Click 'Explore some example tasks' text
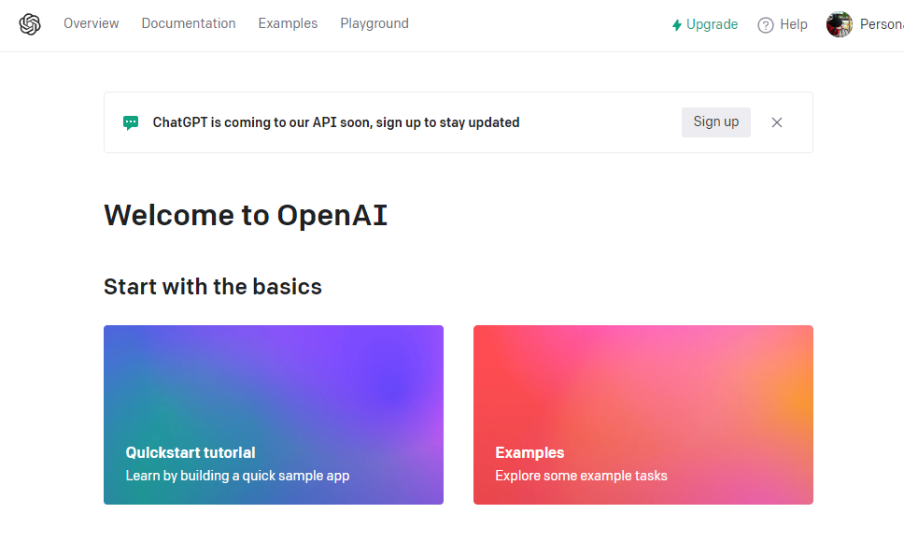Image resolution: width=904 pixels, height=542 pixels. [x=581, y=476]
